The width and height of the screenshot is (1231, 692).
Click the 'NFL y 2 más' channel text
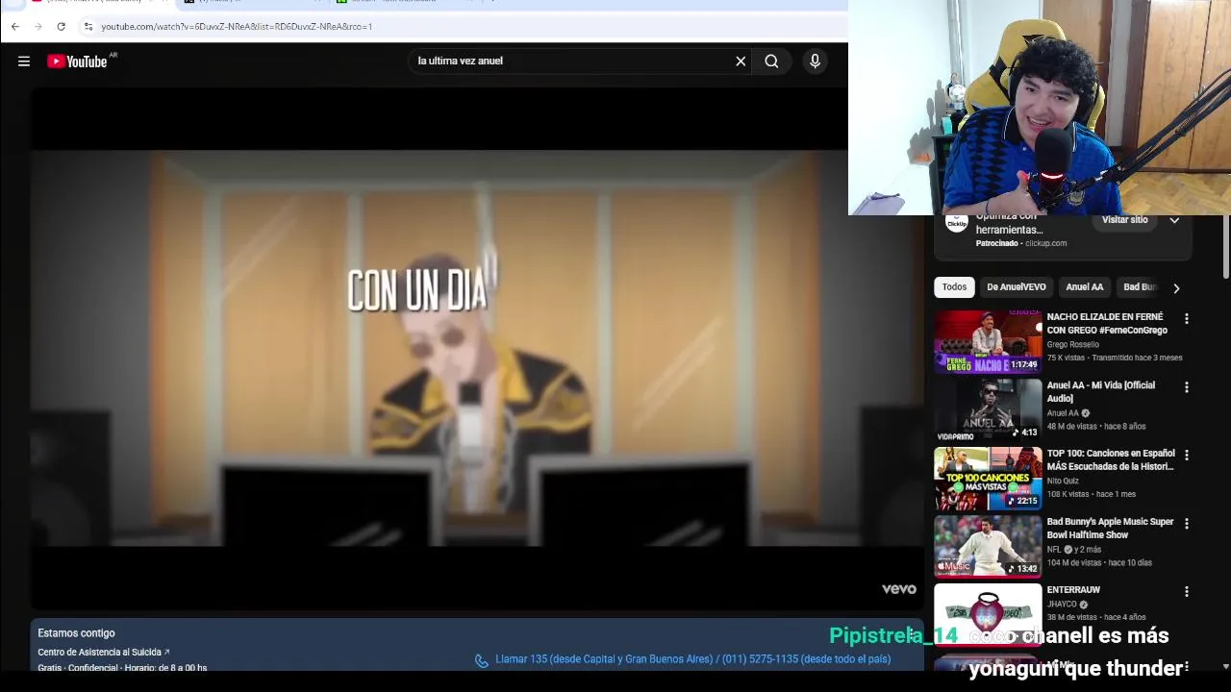click(x=1073, y=549)
